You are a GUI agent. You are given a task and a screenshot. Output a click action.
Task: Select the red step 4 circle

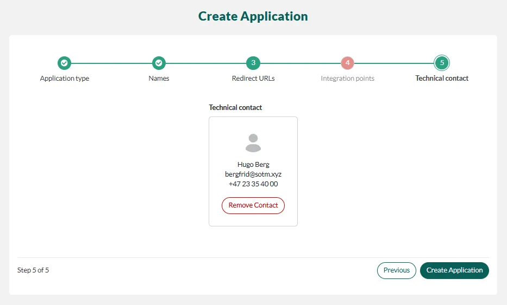[348, 63]
